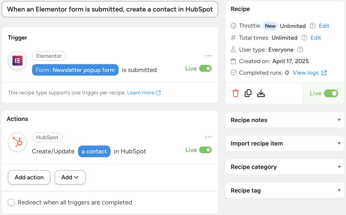Duplicate the recipe using the copy icon
Image resolution: width=346 pixels, height=215 pixels.
click(248, 93)
